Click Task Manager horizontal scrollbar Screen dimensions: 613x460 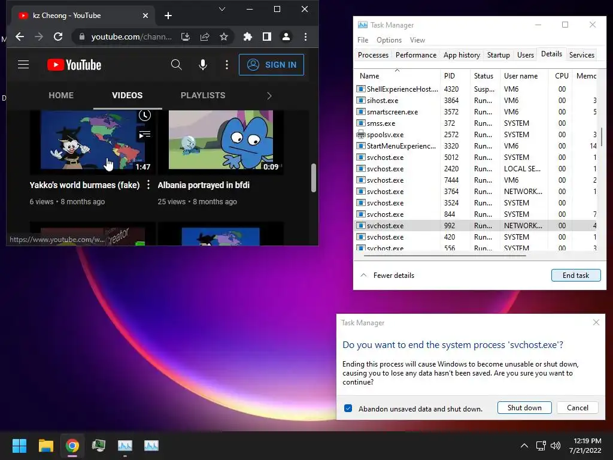[x=445, y=255]
